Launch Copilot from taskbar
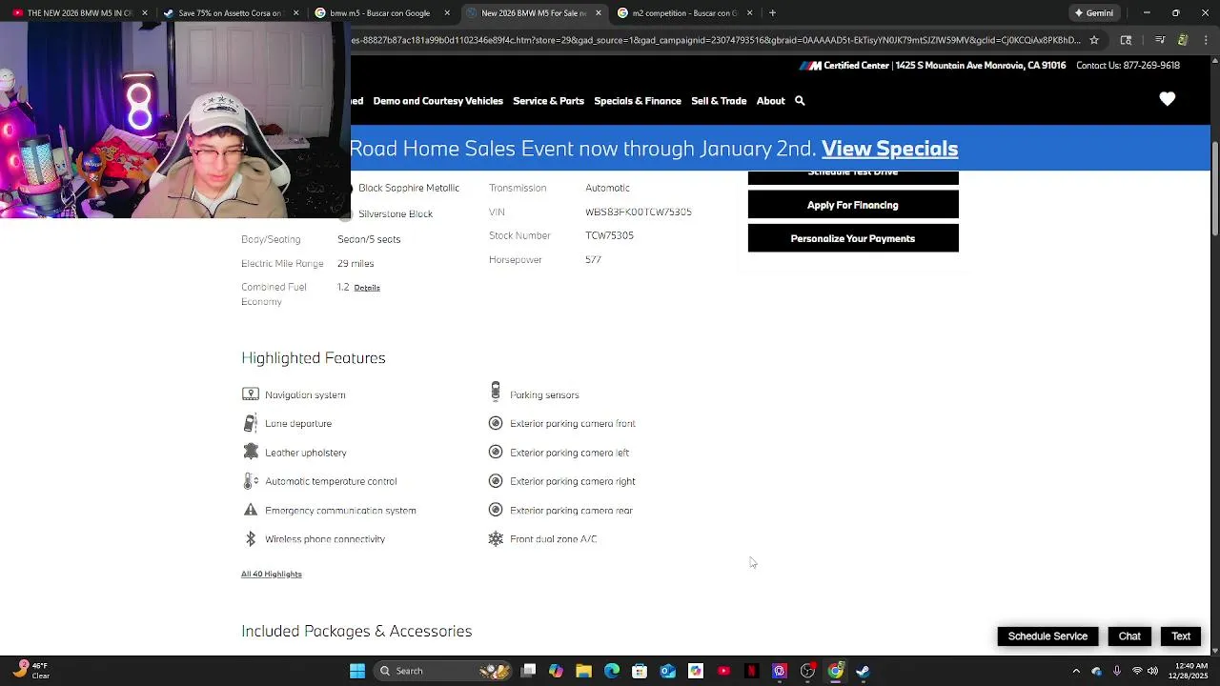The height and width of the screenshot is (686, 1220). click(x=556, y=671)
